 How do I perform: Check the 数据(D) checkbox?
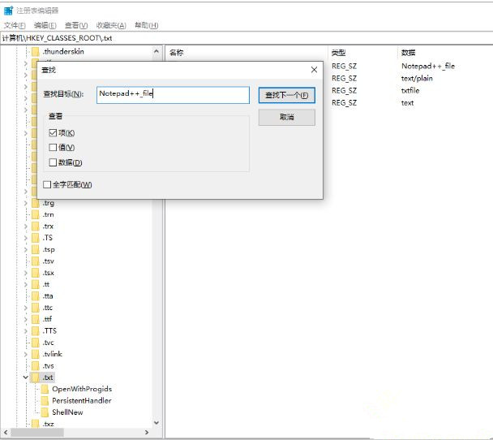click(x=53, y=162)
